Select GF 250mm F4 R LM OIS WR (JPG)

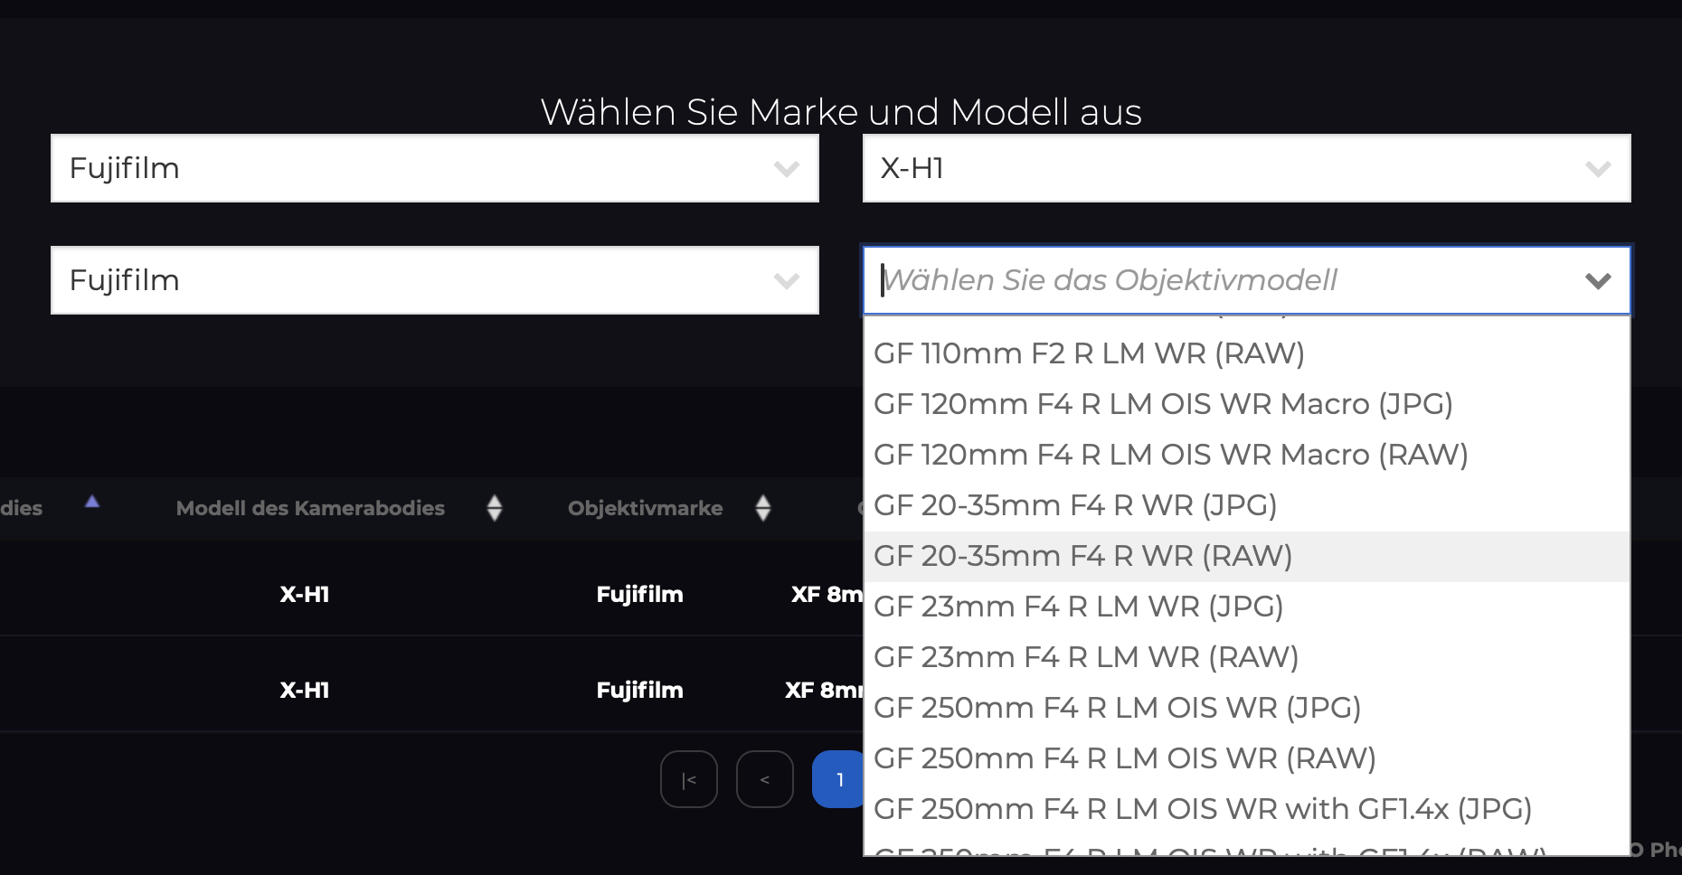(1247, 708)
